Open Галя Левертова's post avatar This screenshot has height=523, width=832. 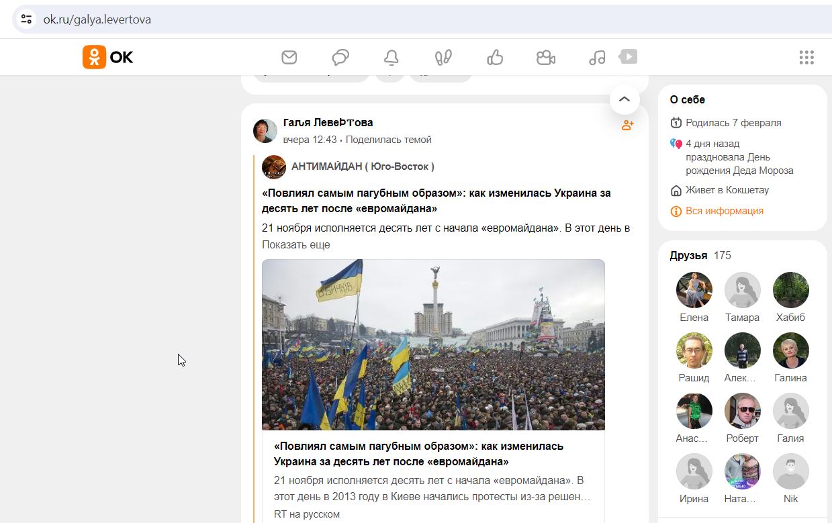[x=265, y=131]
